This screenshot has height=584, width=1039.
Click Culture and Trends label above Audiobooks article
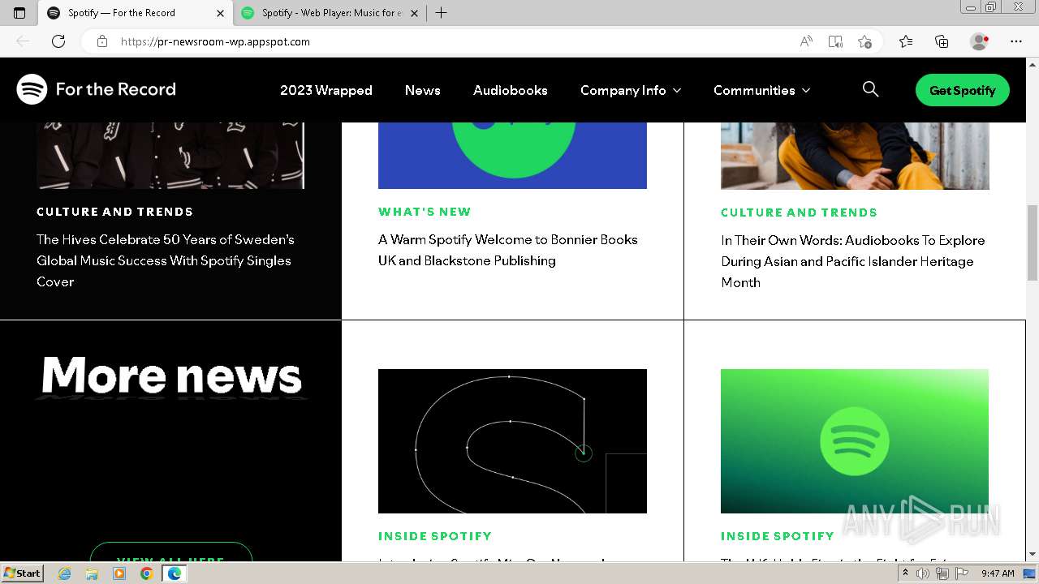click(x=799, y=213)
